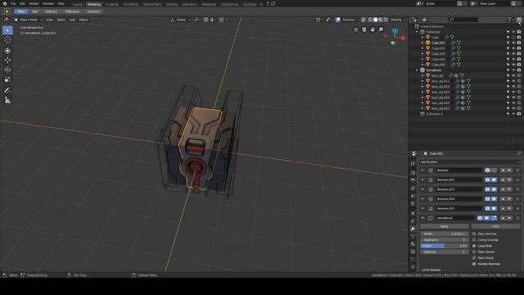The height and width of the screenshot is (295, 524).
Task: Open the Object Mode dropdown
Action: click(28, 20)
